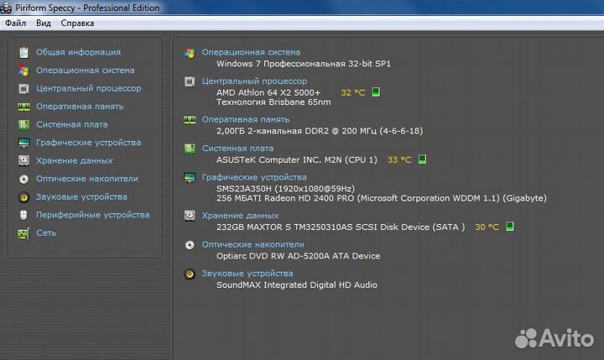Click the CPU chip icon in sidebar
Image resolution: width=604 pixels, height=360 pixels.
tap(23, 89)
